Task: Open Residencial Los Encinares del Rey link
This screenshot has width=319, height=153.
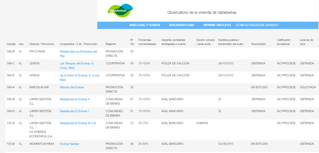Action: (x=79, y=54)
